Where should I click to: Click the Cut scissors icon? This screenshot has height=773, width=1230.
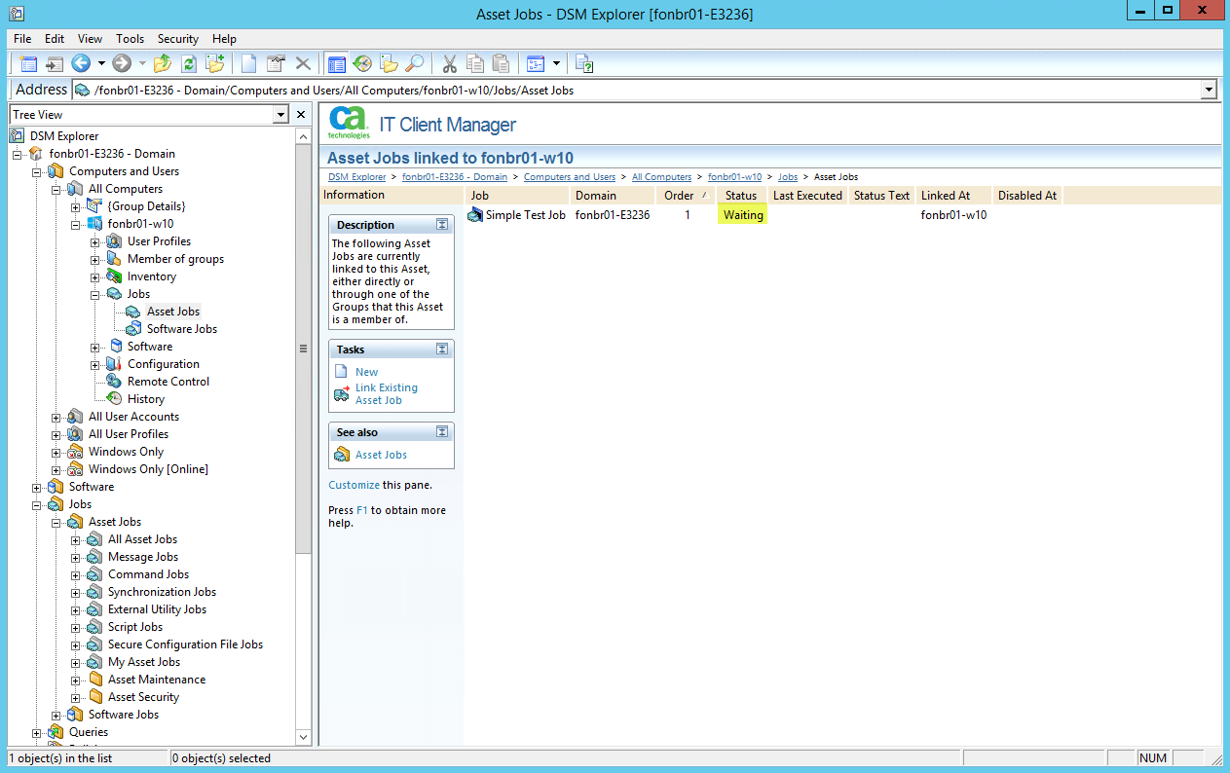point(449,64)
